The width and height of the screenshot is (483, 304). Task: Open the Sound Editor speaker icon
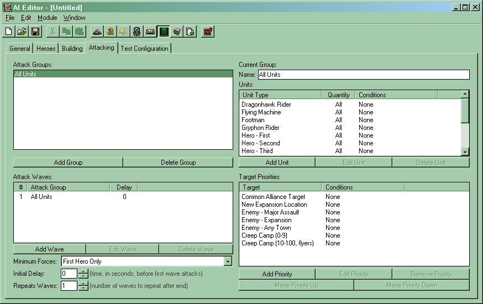124,32
